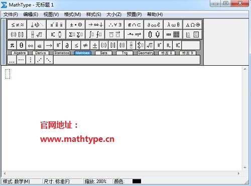Open the subscript and superscript templates palette
251x186 pixels.
pyautogui.click(x=56, y=35)
